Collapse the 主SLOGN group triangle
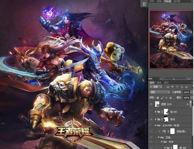 point(156,126)
